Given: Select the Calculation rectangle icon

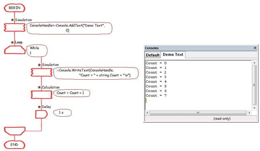Looking at the screenshot, I should point(42,94).
